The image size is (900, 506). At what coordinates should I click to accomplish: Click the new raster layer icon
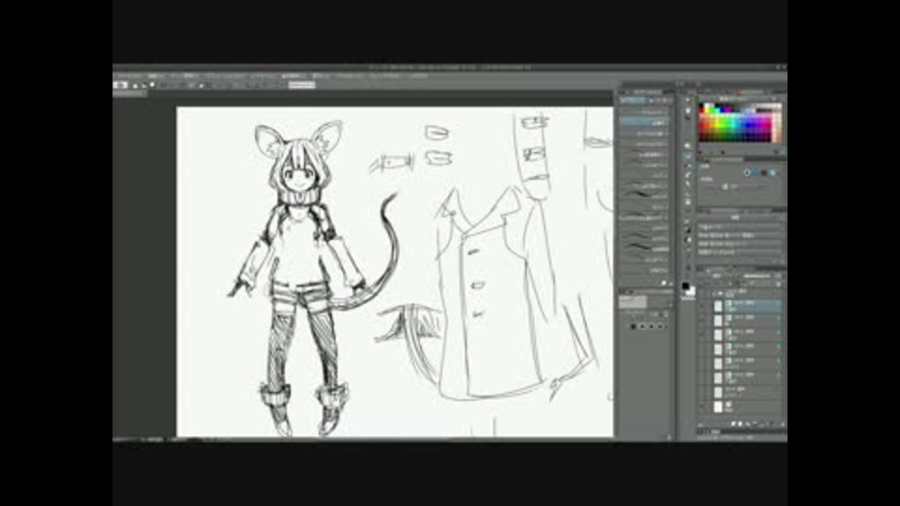pyautogui.click(x=733, y=424)
